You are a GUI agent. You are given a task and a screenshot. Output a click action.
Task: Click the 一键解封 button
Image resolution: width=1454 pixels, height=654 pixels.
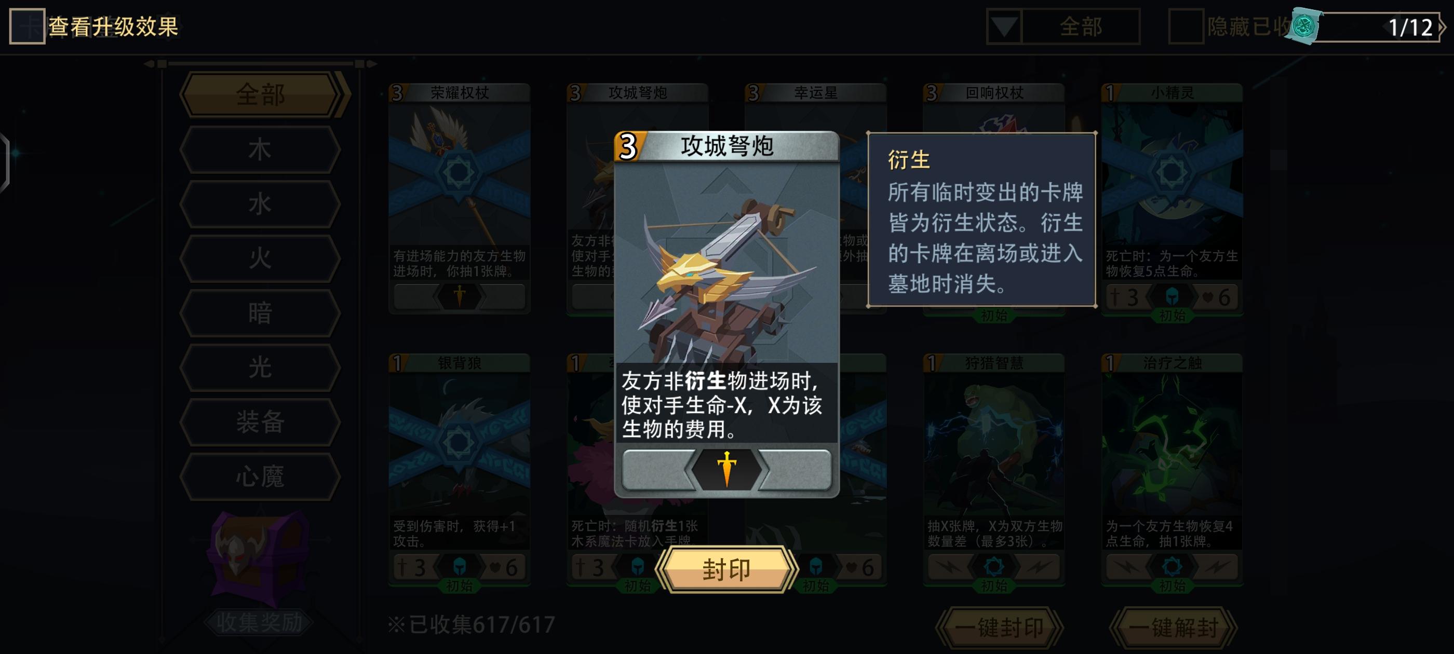pos(1174,628)
